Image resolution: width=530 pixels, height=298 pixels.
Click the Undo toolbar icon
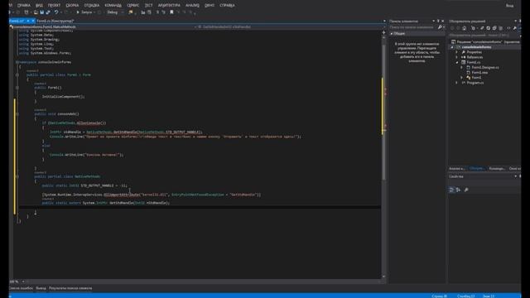56,12
